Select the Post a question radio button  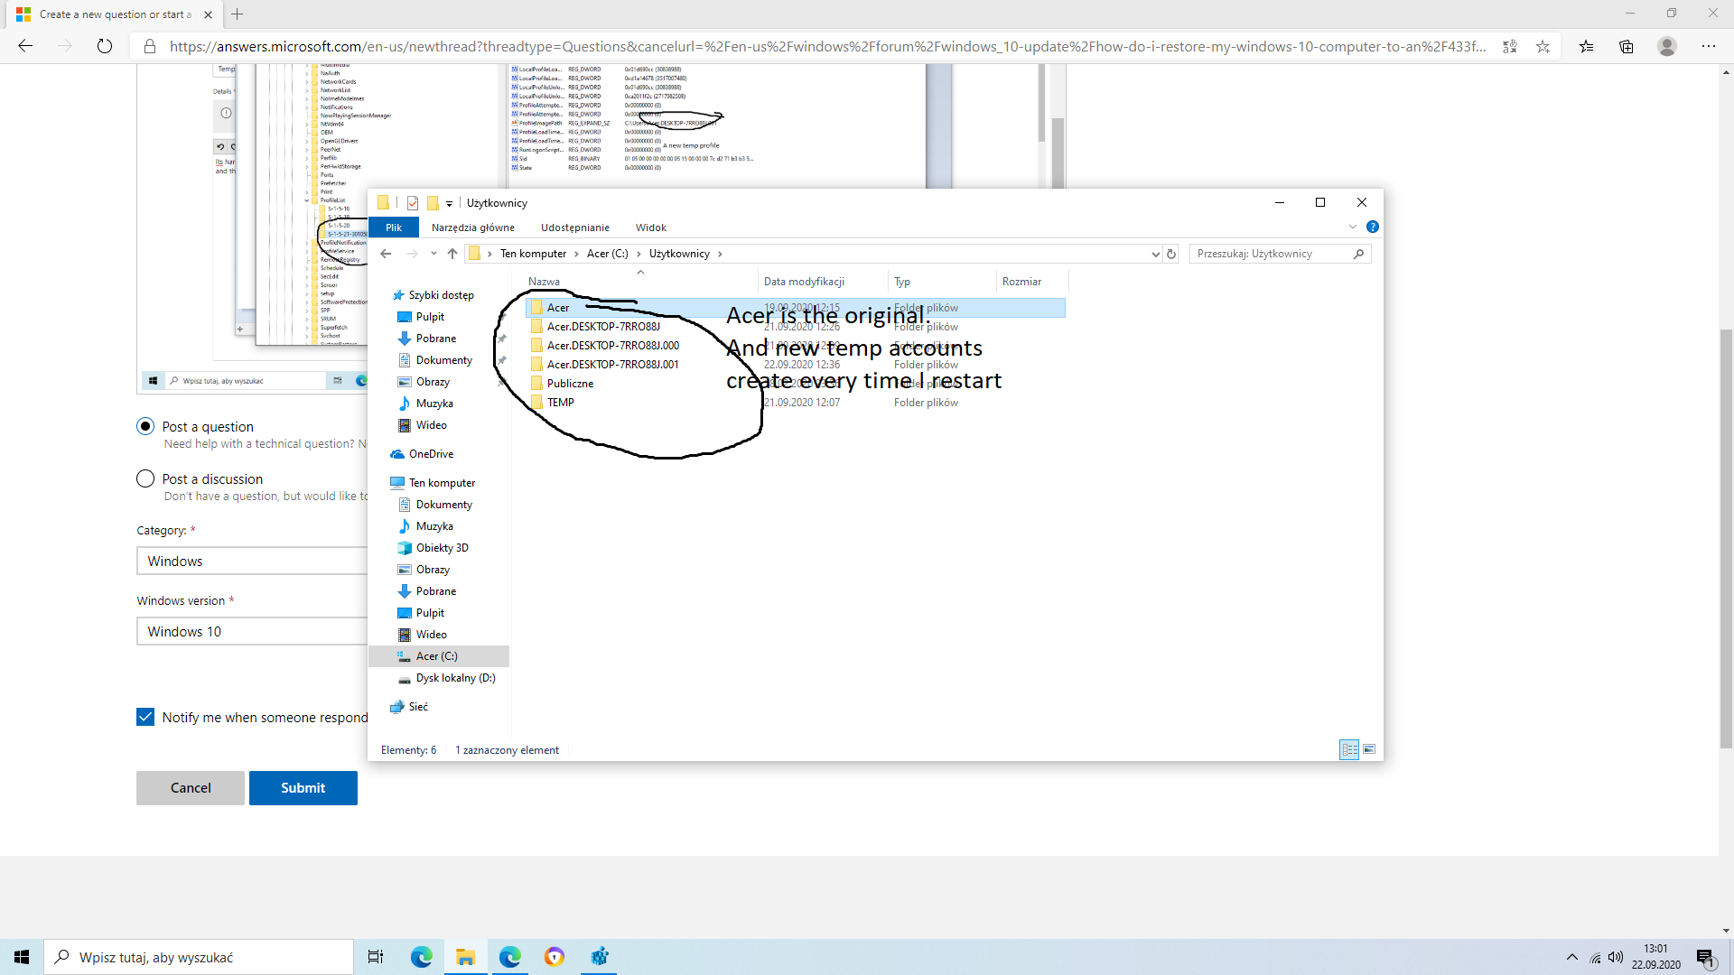(x=145, y=426)
